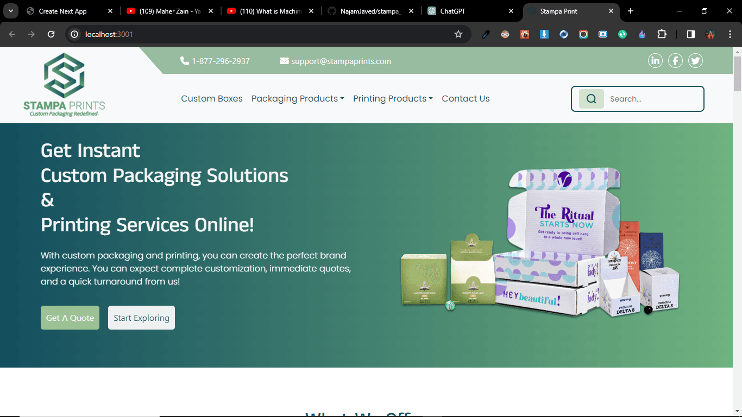Open the tab search dropdown arrow
The height and width of the screenshot is (417, 742).
pyautogui.click(x=10, y=11)
